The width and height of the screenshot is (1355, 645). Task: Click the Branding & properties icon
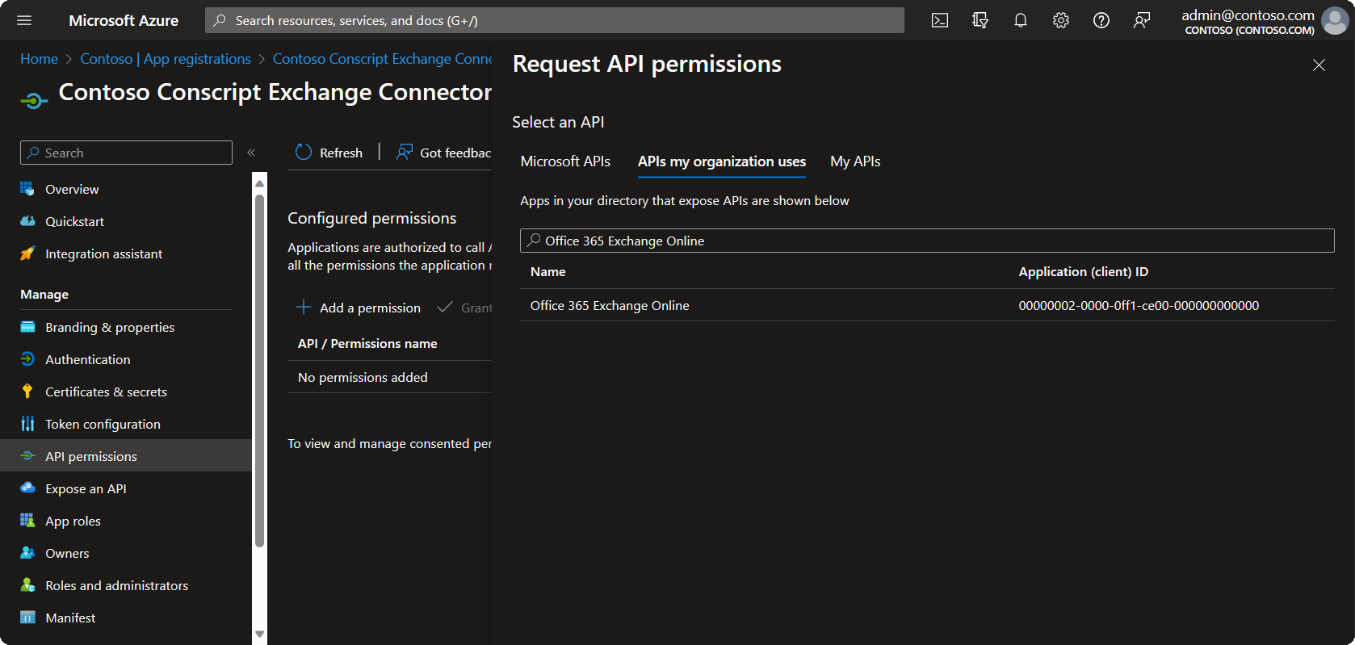tap(27, 327)
